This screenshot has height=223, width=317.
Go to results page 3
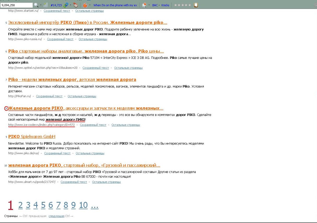(x=28, y=205)
